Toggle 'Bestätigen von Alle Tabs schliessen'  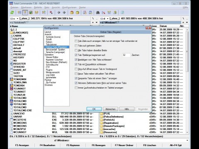[76, 60]
